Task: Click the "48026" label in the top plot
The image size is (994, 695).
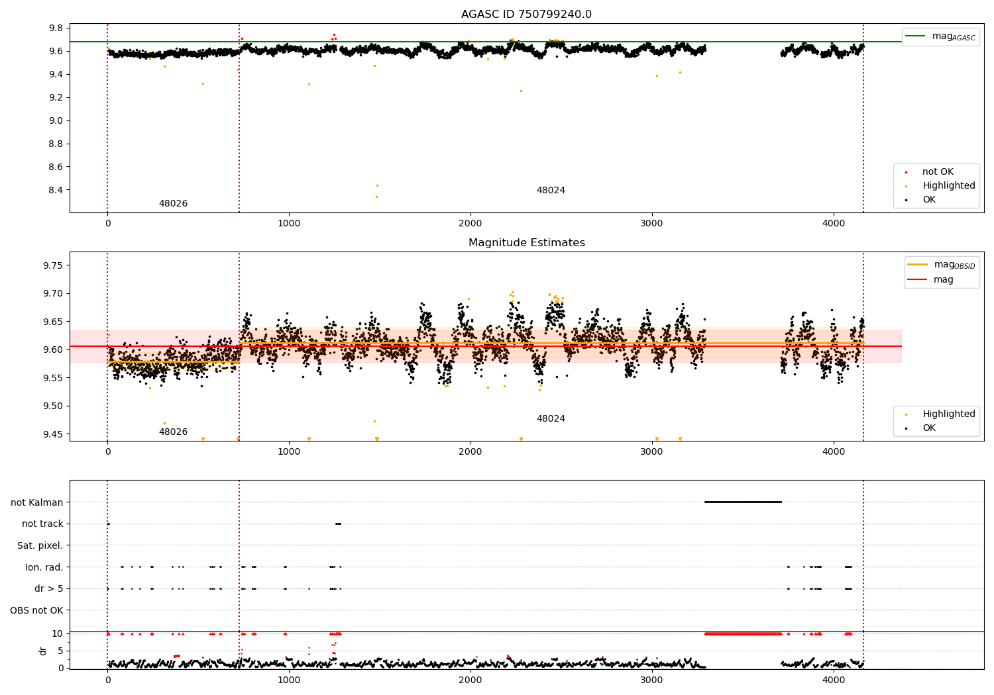Action: (x=173, y=204)
